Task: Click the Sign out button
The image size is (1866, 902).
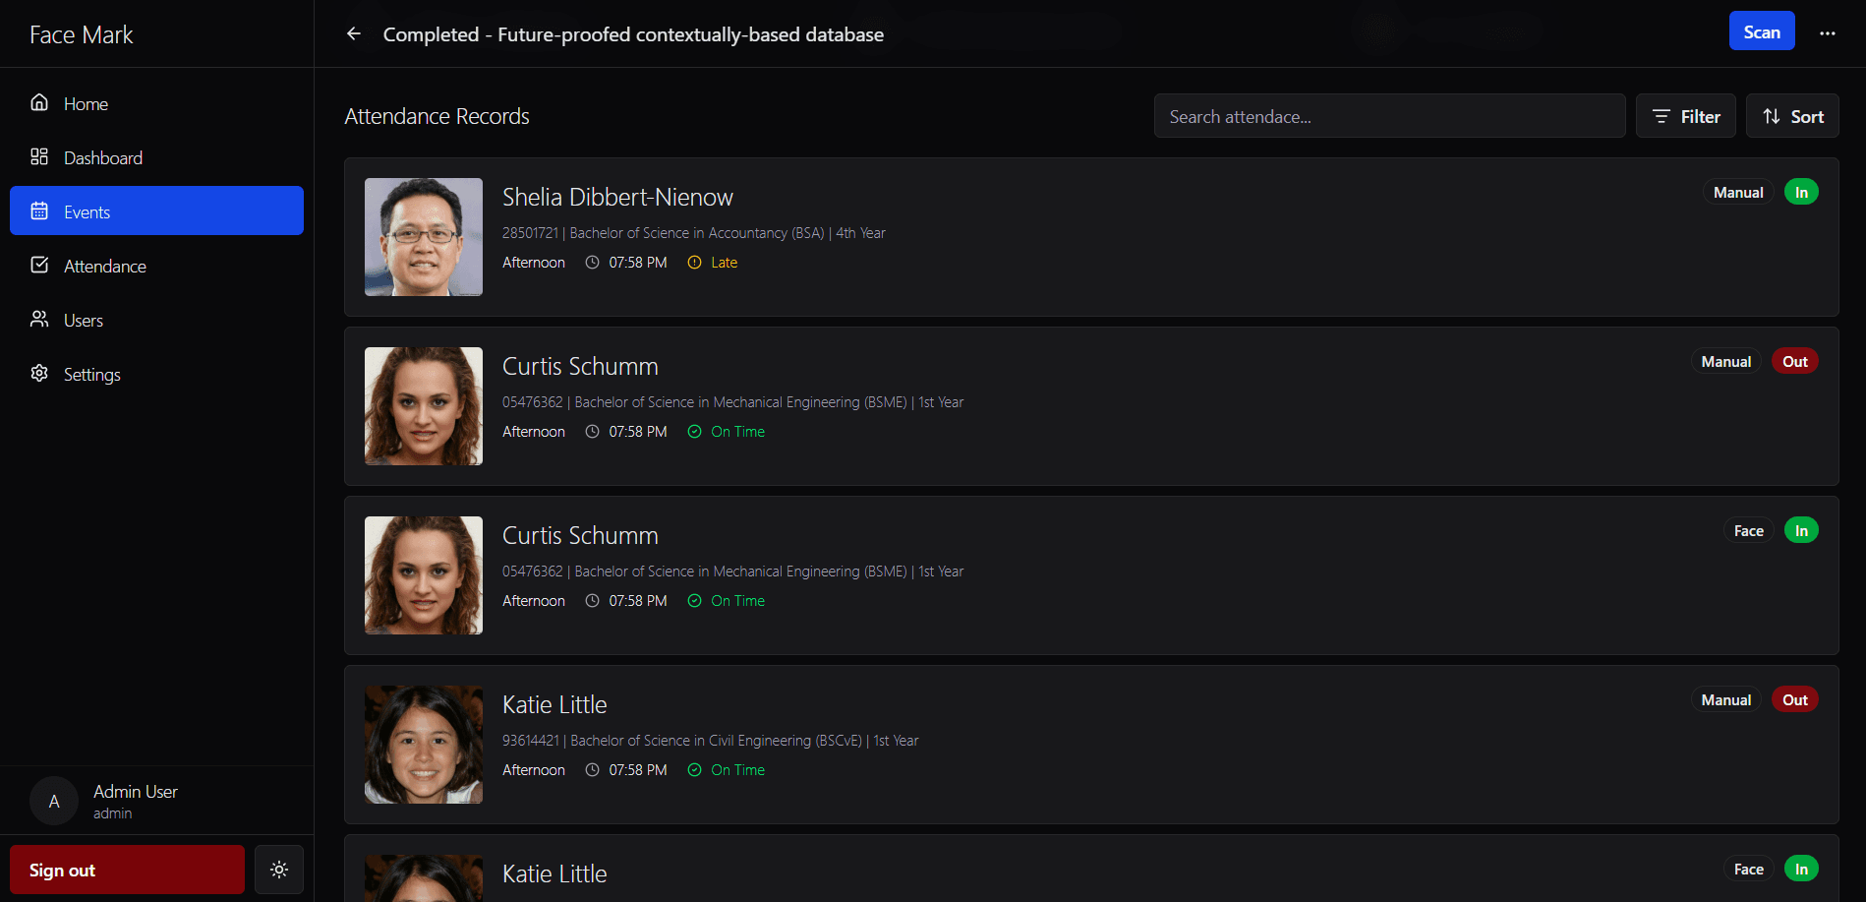Action: click(x=127, y=870)
